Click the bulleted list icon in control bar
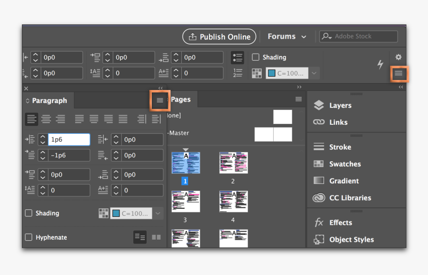 237,57
